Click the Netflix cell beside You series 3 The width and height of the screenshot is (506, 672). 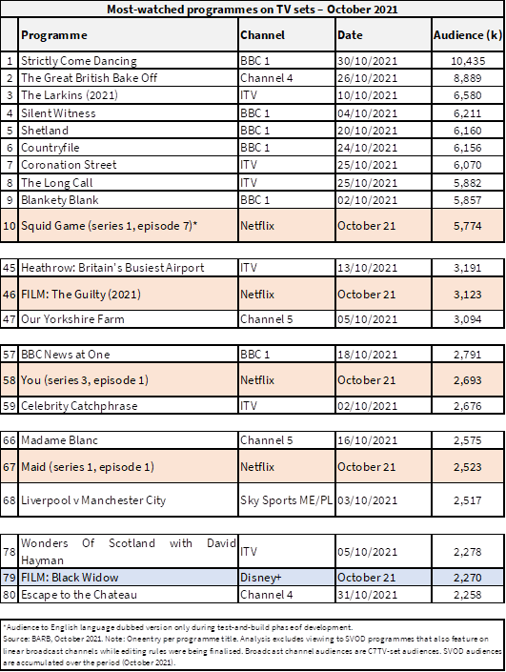286,380
